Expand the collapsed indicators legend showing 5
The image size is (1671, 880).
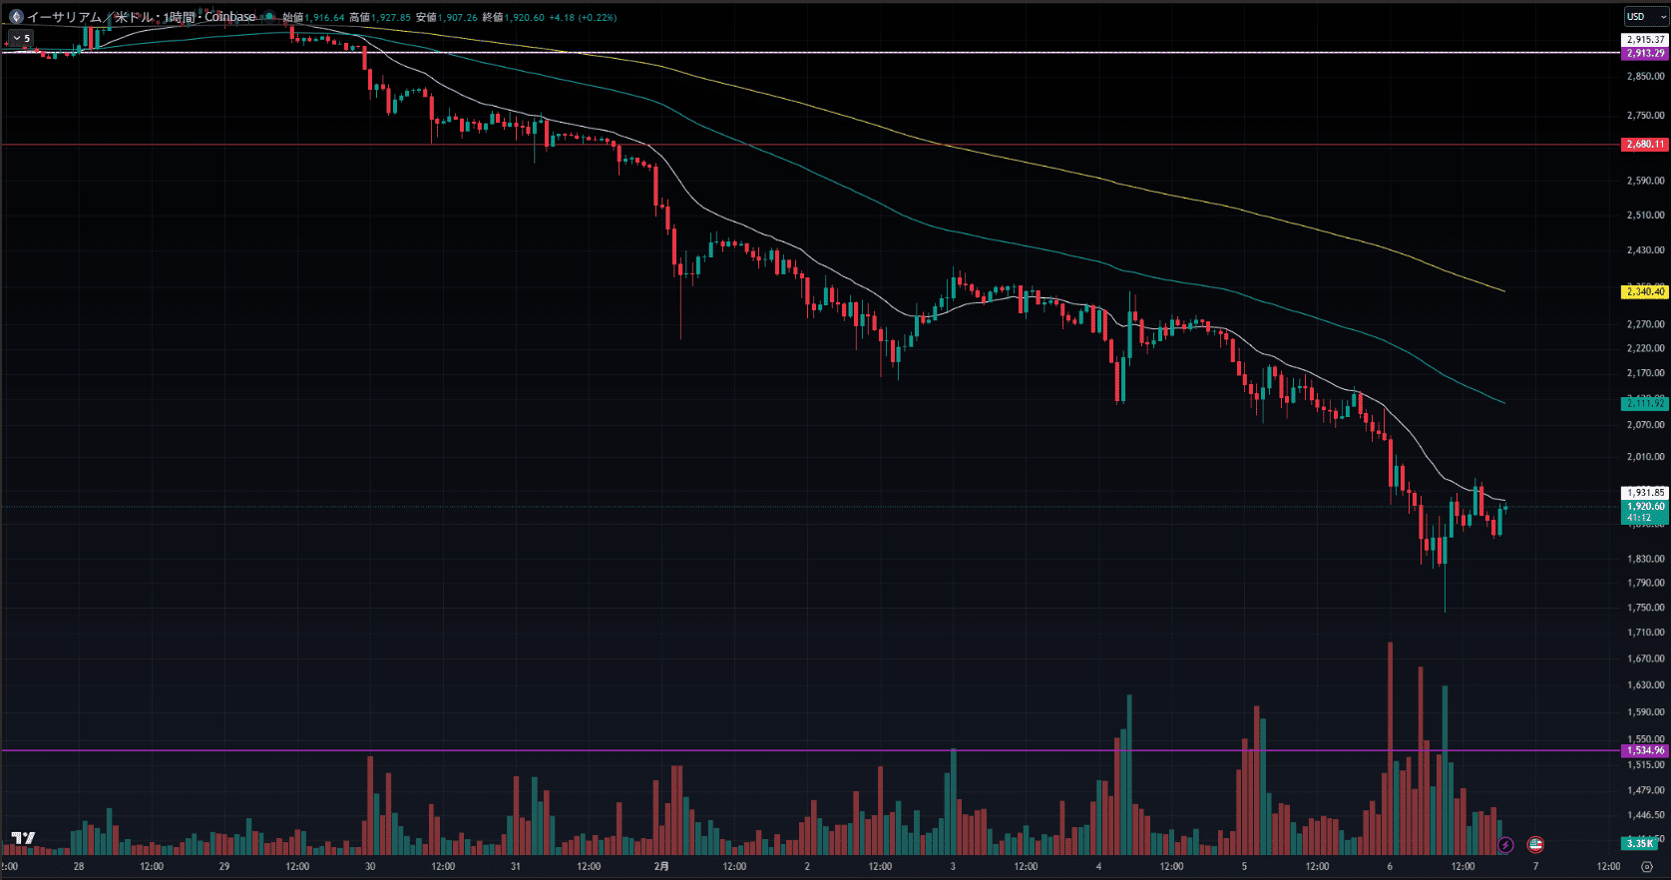[x=21, y=38]
